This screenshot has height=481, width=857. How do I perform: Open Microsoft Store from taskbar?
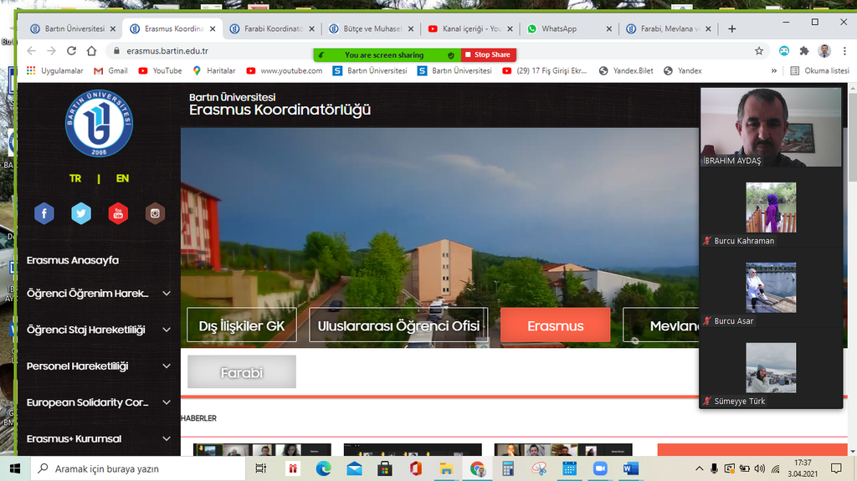point(385,468)
